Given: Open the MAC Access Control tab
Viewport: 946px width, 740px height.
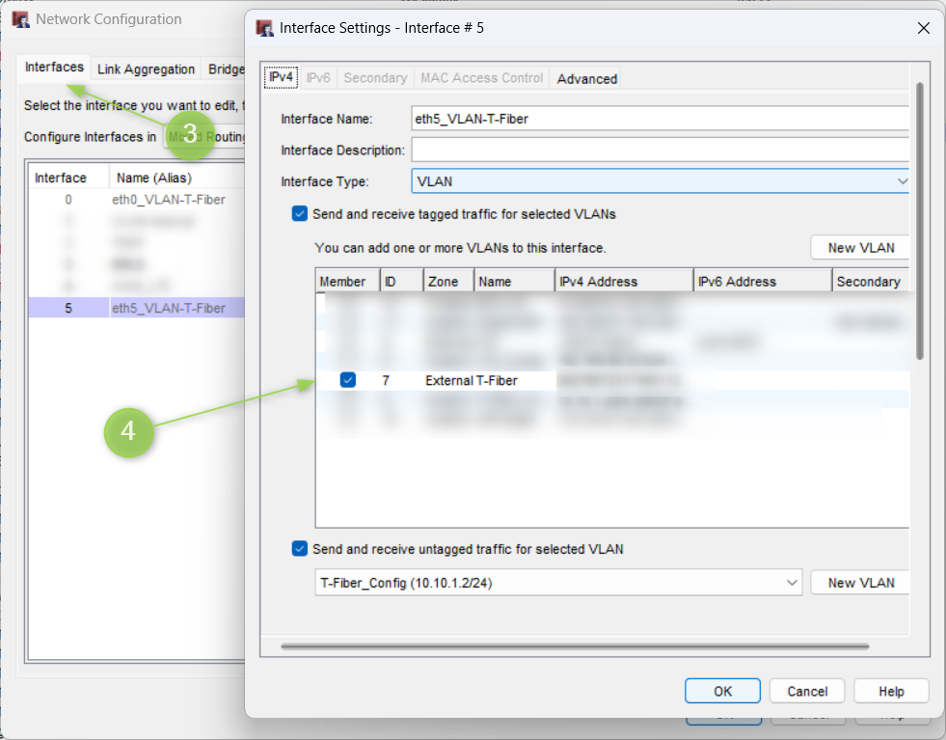Looking at the screenshot, I should pyautogui.click(x=481, y=78).
